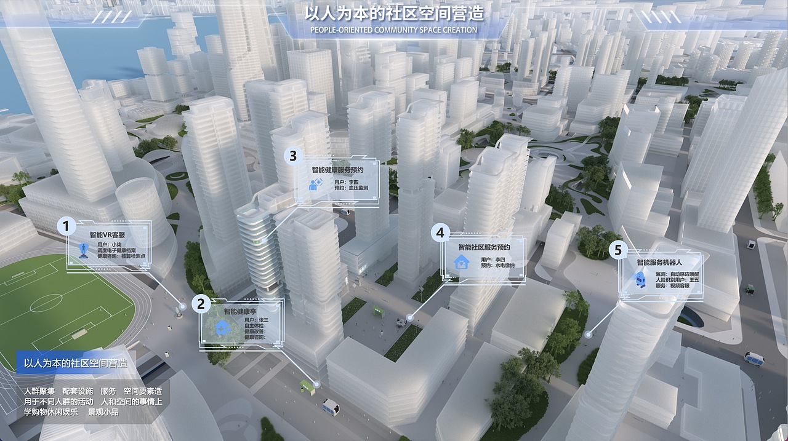Click the map anchor dot linked to 智能服务机器人

click(x=589, y=335)
